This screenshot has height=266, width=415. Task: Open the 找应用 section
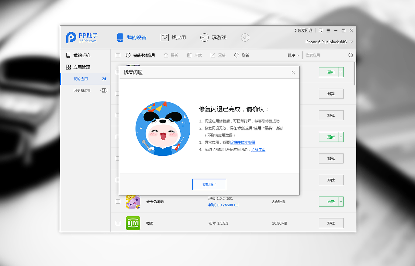173,37
